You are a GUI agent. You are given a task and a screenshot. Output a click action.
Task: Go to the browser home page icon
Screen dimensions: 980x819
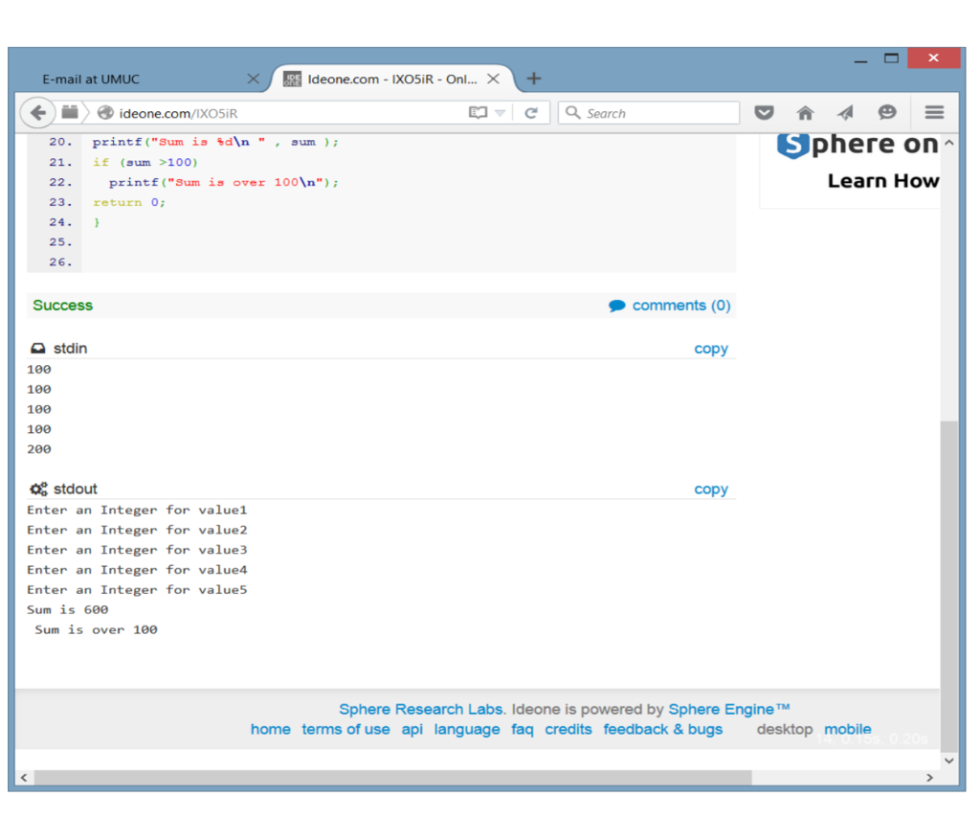point(805,113)
